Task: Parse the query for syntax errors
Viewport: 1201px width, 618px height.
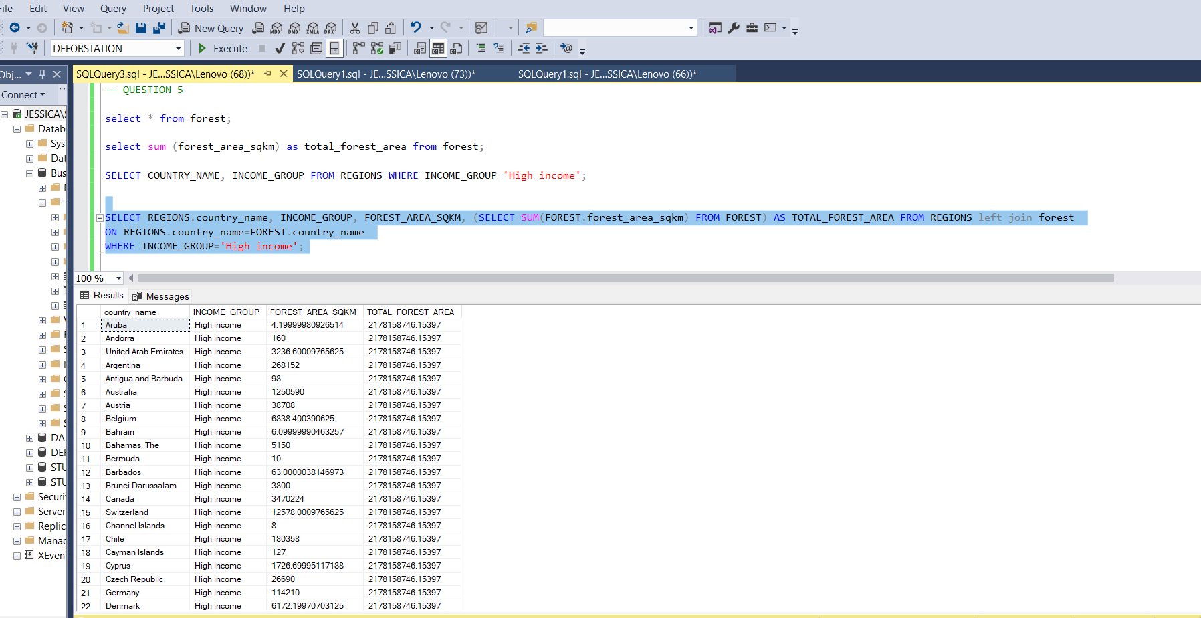Action: tap(280, 48)
